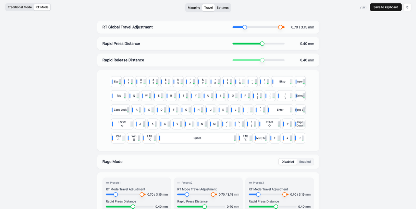This screenshot has height=209, width=416.
Task: Select the LShift key
Action: [122, 124]
